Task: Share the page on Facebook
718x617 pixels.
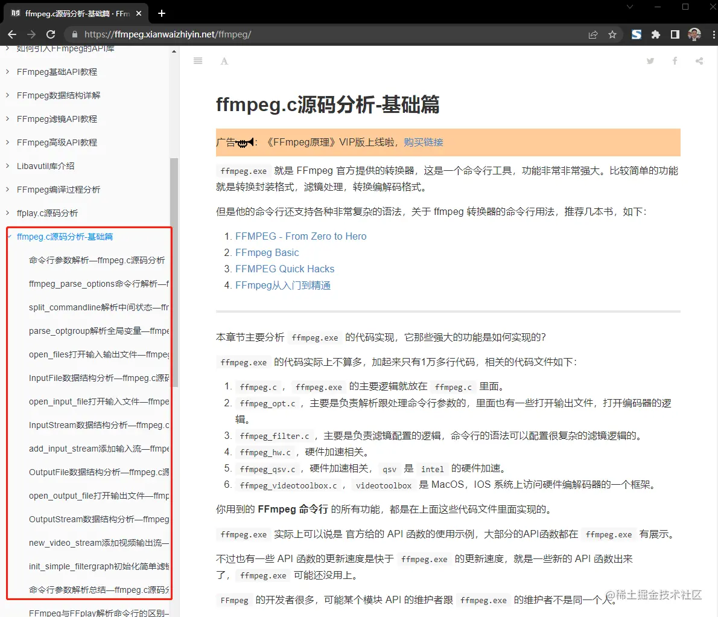Action: point(675,61)
